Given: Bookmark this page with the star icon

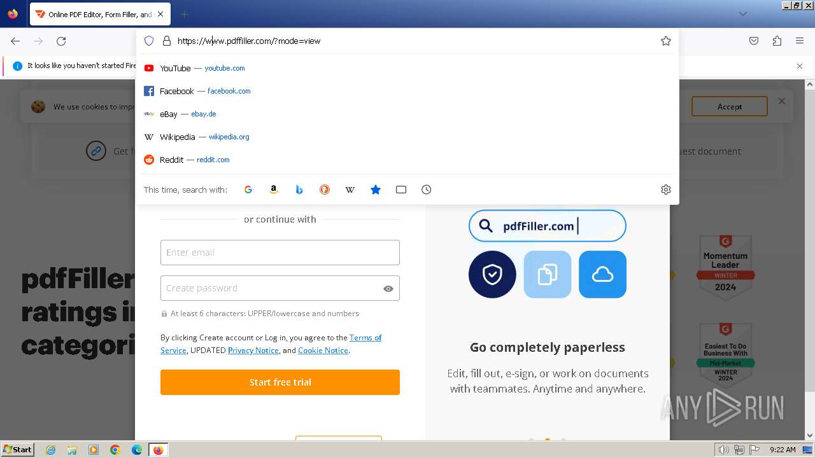Looking at the screenshot, I should pos(666,41).
